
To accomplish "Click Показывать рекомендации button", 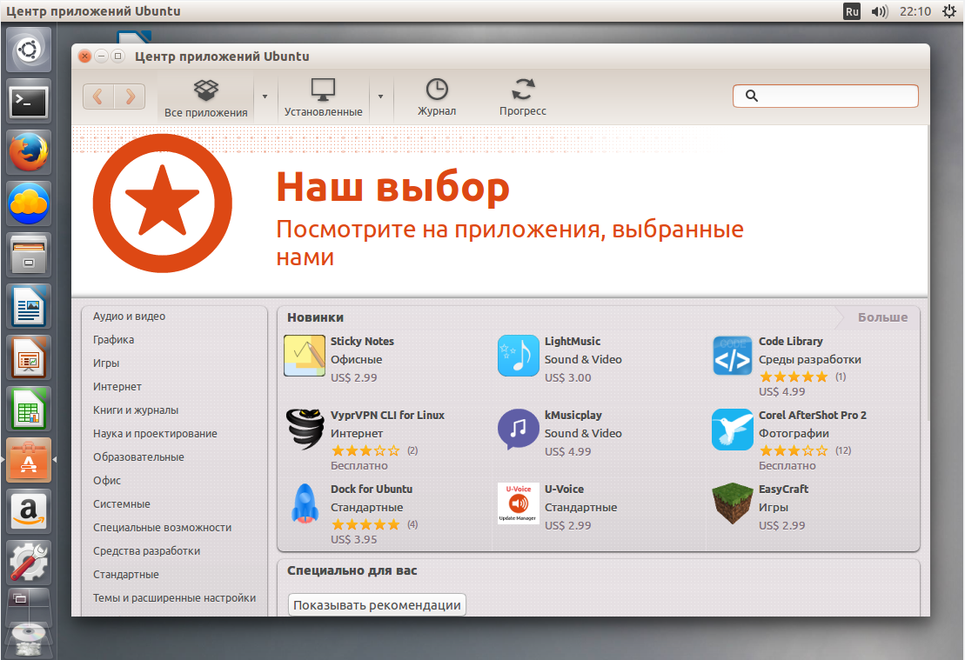I will point(377,604).
